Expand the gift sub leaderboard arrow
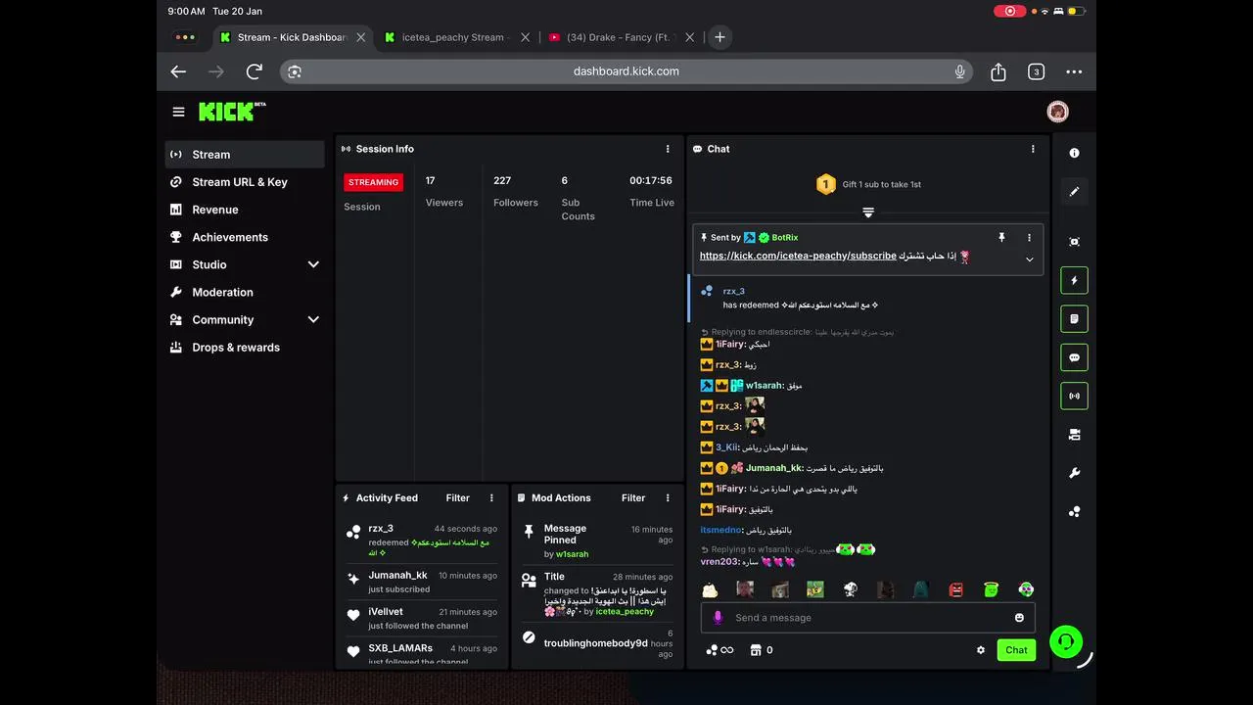This screenshot has height=705, width=1253. coord(868,212)
